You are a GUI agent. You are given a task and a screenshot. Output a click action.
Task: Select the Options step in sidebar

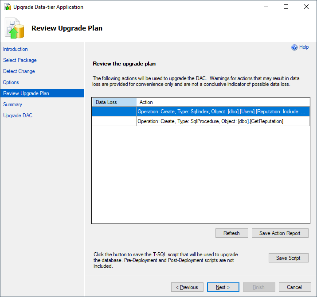click(x=11, y=82)
